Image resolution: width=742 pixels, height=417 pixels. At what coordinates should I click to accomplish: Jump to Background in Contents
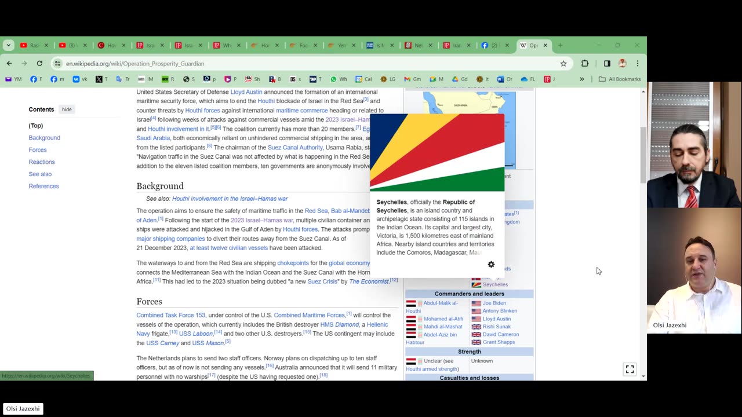tap(44, 138)
